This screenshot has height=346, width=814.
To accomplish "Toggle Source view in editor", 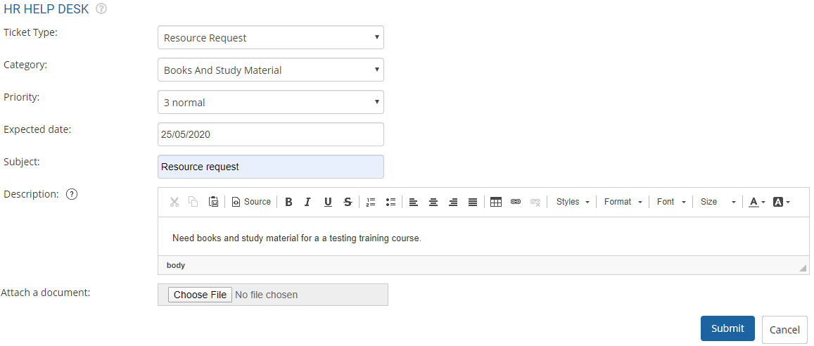I will 251,202.
